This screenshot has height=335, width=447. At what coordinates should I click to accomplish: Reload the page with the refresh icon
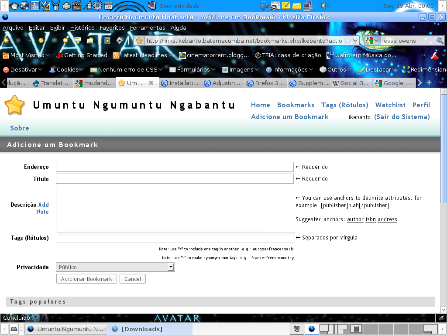coord(41,41)
